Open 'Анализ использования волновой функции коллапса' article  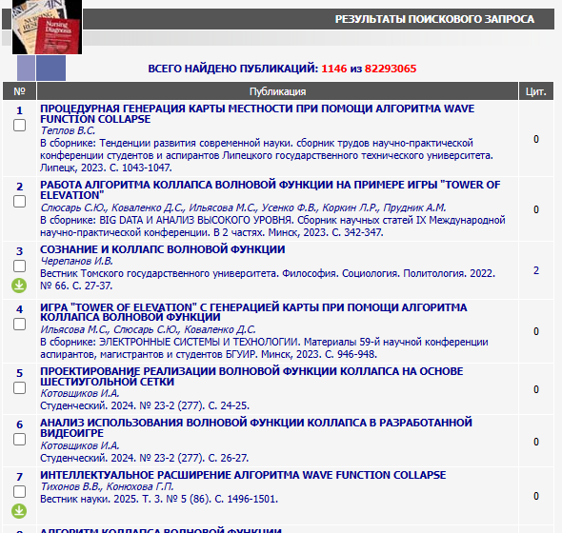coord(256,427)
